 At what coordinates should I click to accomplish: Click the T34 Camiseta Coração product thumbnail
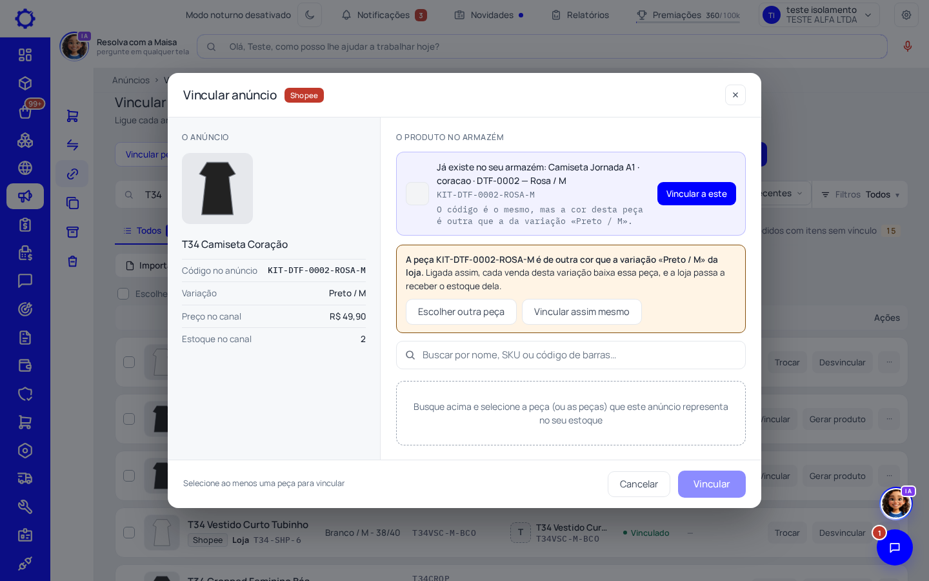click(x=217, y=189)
